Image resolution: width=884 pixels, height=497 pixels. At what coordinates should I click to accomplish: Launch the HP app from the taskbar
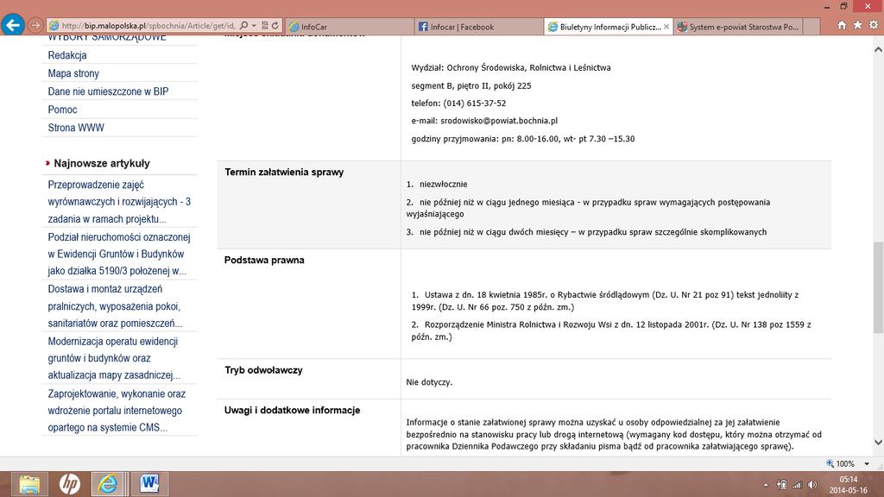pyautogui.click(x=69, y=484)
